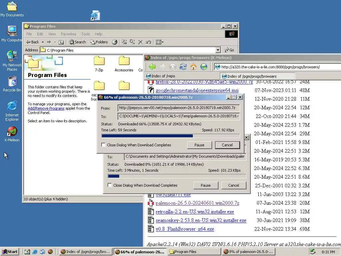
Task: Click the network tray icon near the clock
Action: 312,252
